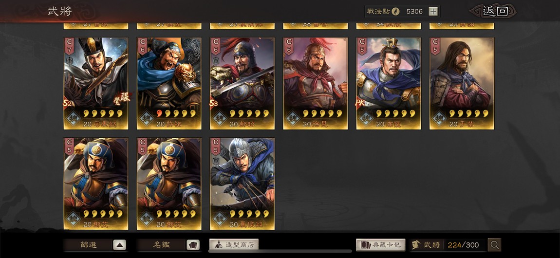Click the 戰法點 feather coin icon
The image size is (560, 258).
pyautogui.click(x=395, y=11)
